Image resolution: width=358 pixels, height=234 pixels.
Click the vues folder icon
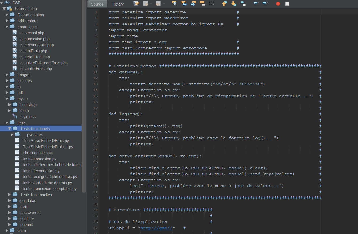coord(12,231)
